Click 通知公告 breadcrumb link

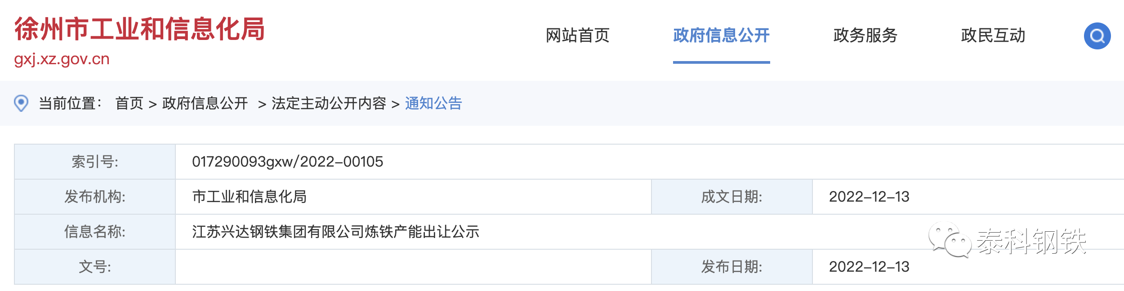pos(433,103)
